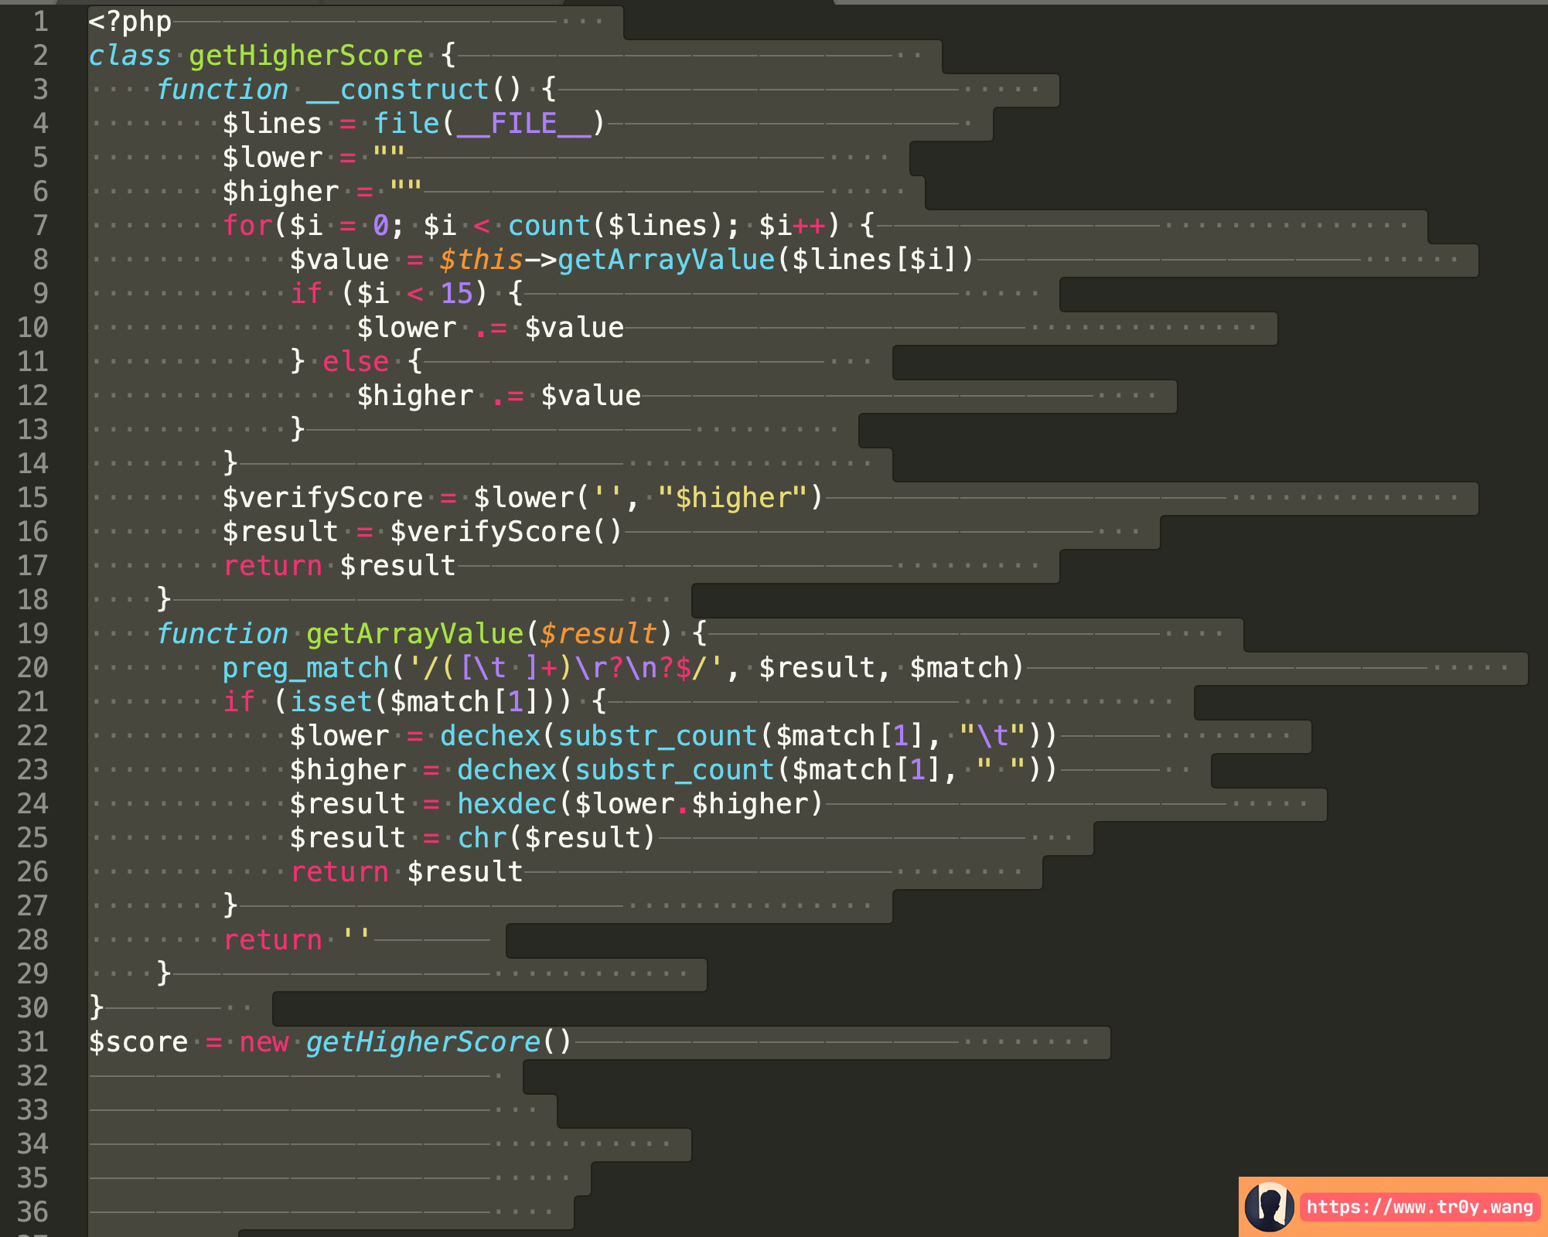Image resolution: width=1548 pixels, height=1237 pixels.
Task: Click $verifyScore variable on line 15
Action: coord(322,498)
